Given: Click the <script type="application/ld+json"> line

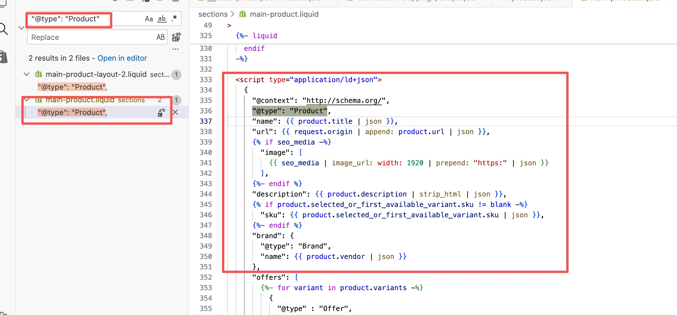Looking at the screenshot, I should pos(308,79).
